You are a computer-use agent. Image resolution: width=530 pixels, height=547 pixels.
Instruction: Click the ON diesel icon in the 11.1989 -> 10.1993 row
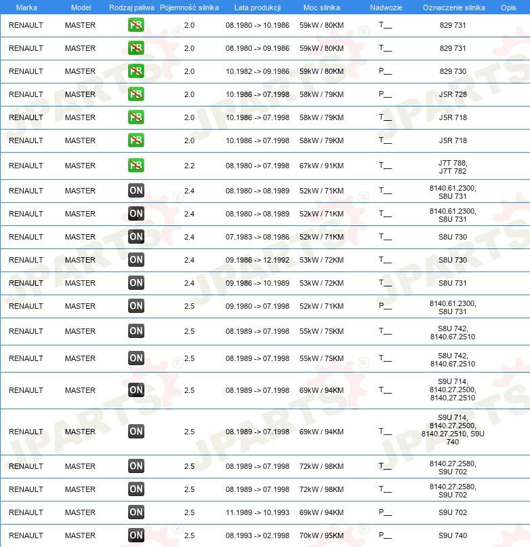pyautogui.click(x=136, y=512)
